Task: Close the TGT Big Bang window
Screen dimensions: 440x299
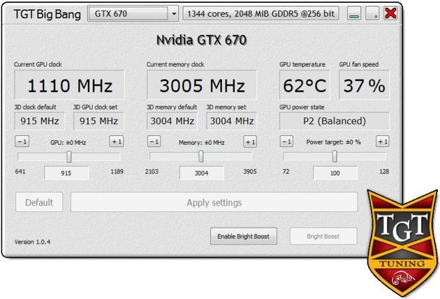Action: [x=390, y=13]
